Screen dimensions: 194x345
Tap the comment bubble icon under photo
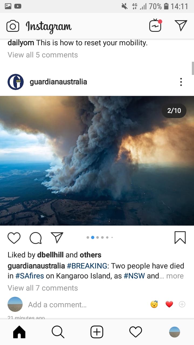point(36,238)
